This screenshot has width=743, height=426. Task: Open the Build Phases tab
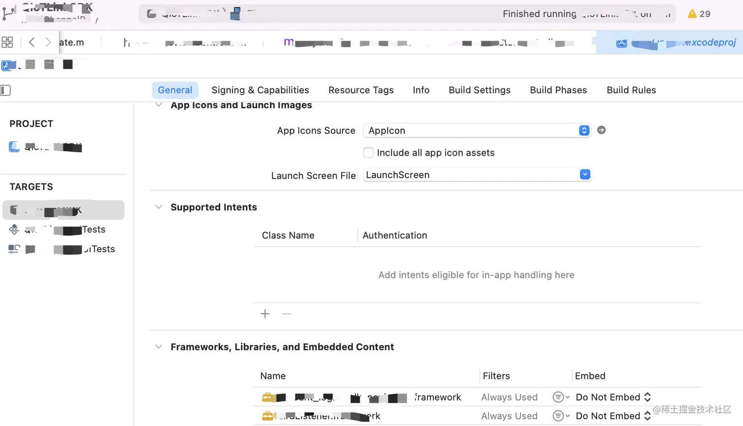point(558,90)
